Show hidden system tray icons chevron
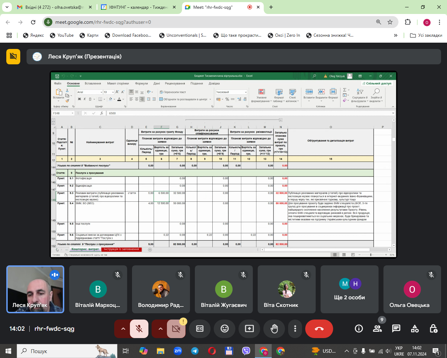This screenshot has width=447, height=358. 347,351
